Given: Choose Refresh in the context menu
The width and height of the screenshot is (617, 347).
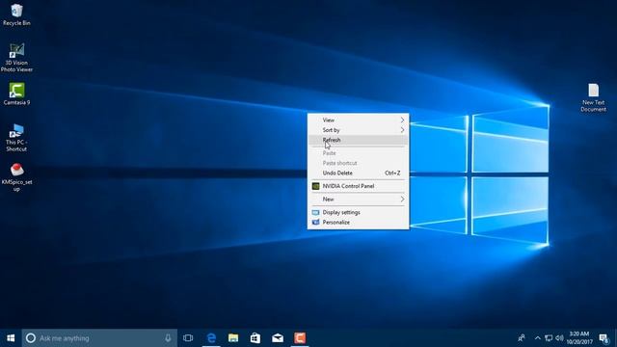Looking at the screenshot, I should (x=358, y=140).
